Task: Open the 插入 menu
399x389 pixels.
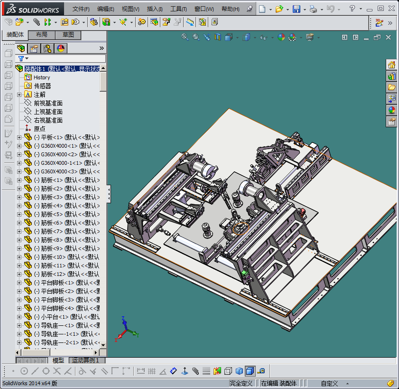Action: point(155,9)
